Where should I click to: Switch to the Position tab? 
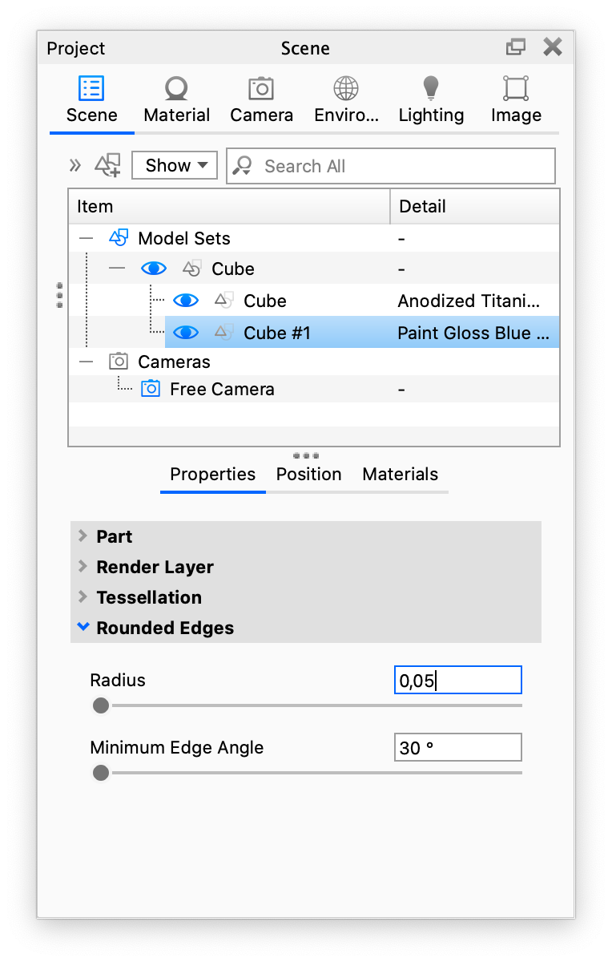[x=308, y=474]
